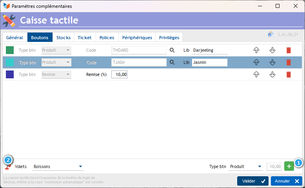Delete the Jasmin button row
Screen dimensions: 305x188
click(289, 62)
